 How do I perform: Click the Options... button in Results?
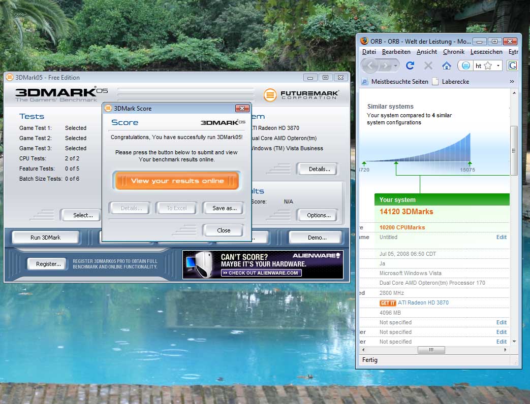click(x=318, y=215)
